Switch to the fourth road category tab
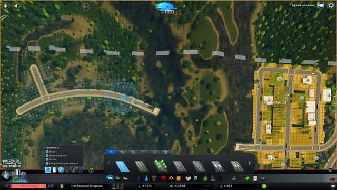 (144, 153)
